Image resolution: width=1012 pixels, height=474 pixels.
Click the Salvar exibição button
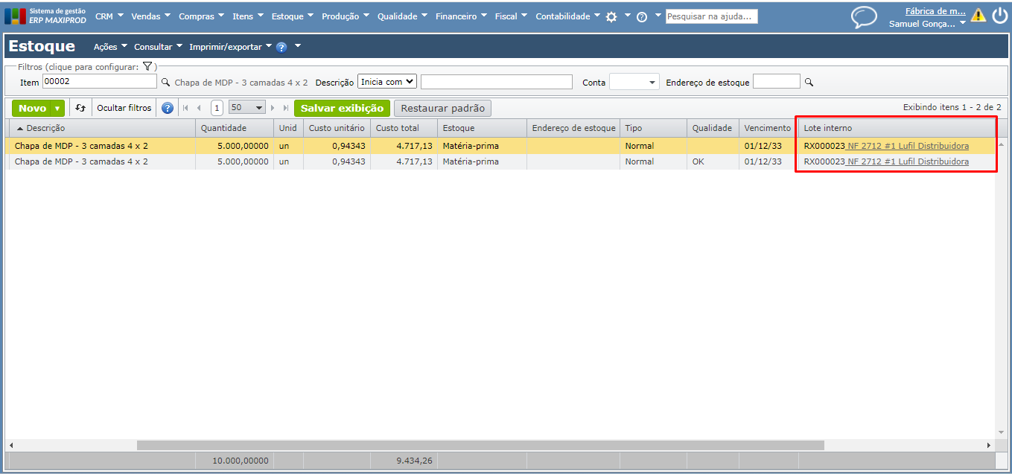pyautogui.click(x=342, y=109)
